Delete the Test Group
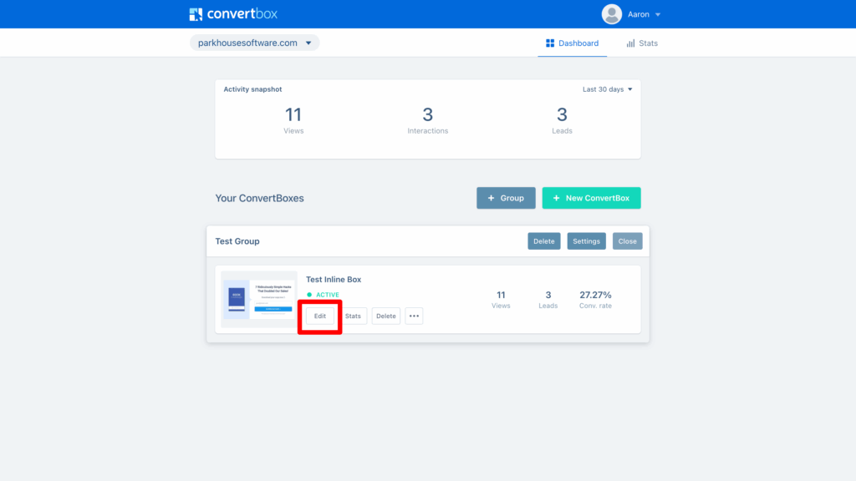Viewport: 856px width, 481px height. (x=544, y=241)
